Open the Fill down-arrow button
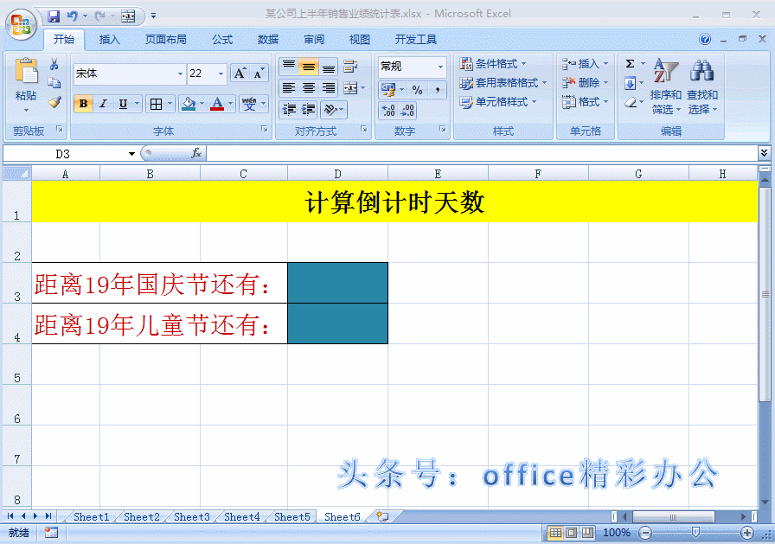Screen dimensions: 775x544 point(631,83)
